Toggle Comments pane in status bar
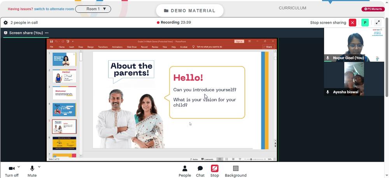The width and height of the screenshot is (389, 178). click(207, 159)
